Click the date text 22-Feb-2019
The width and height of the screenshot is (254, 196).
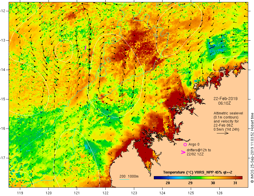pos(225,99)
